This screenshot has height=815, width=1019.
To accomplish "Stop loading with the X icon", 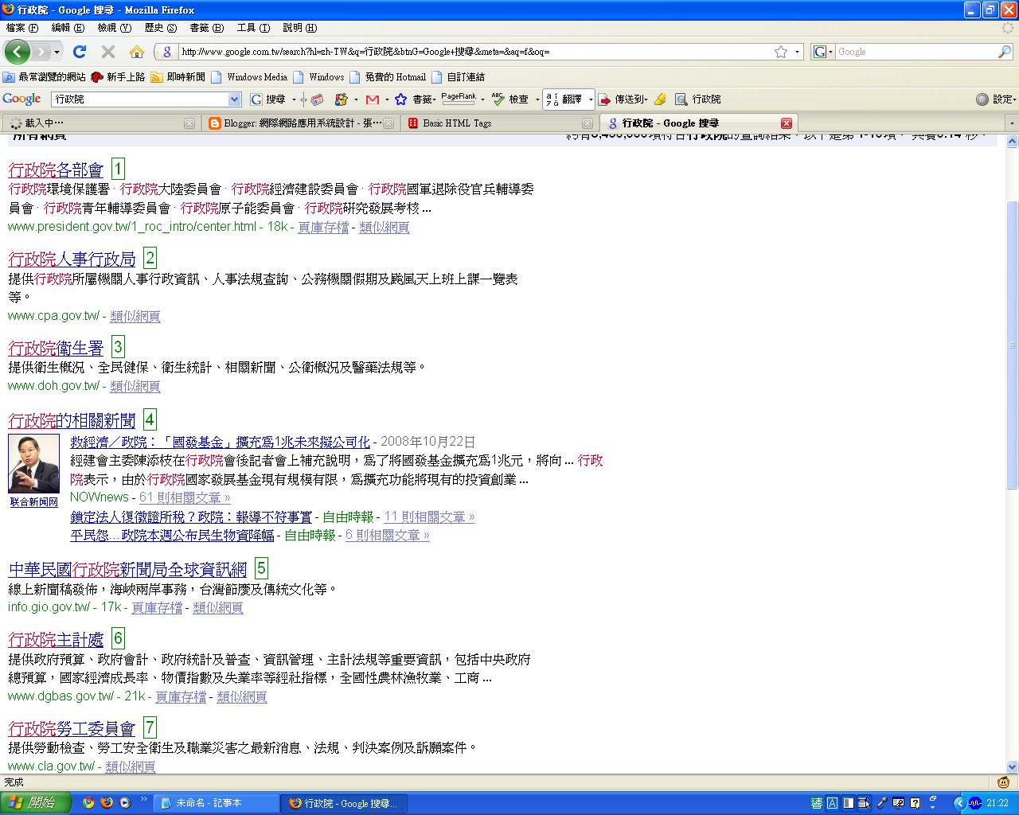I will pos(108,52).
